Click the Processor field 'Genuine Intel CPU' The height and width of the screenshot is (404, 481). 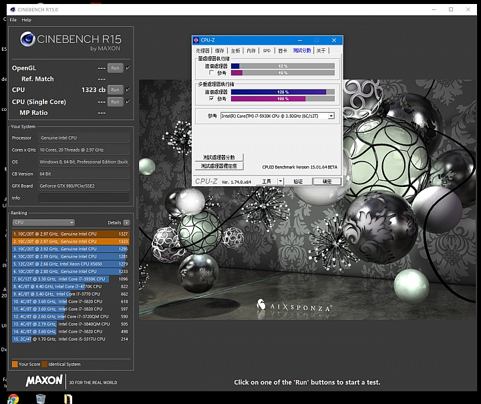pyautogui.click(x=84, y=138)
